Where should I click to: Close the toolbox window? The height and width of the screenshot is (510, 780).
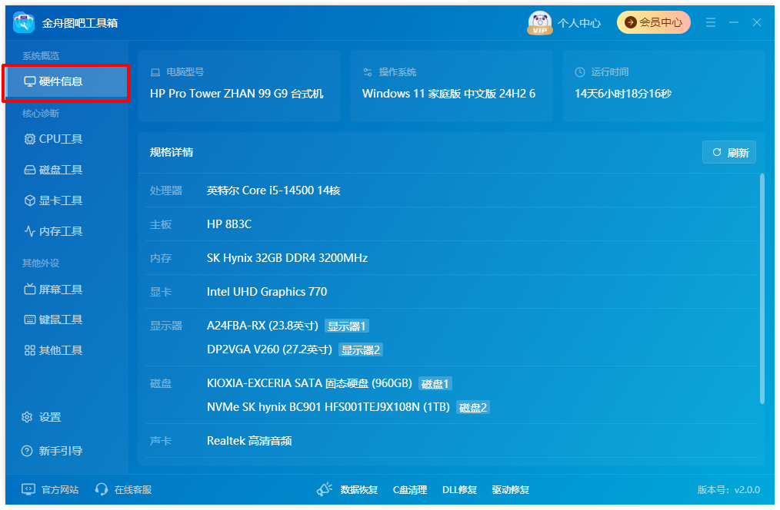click(x=757, y=22)
